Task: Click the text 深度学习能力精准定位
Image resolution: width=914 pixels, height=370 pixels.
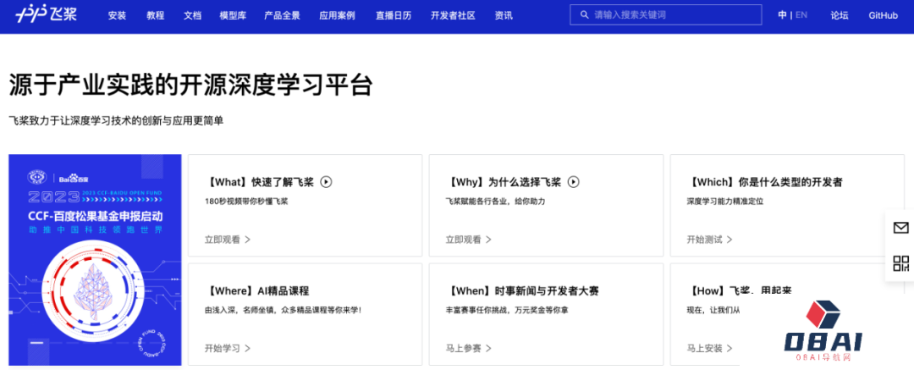Action: coord(725,202)
